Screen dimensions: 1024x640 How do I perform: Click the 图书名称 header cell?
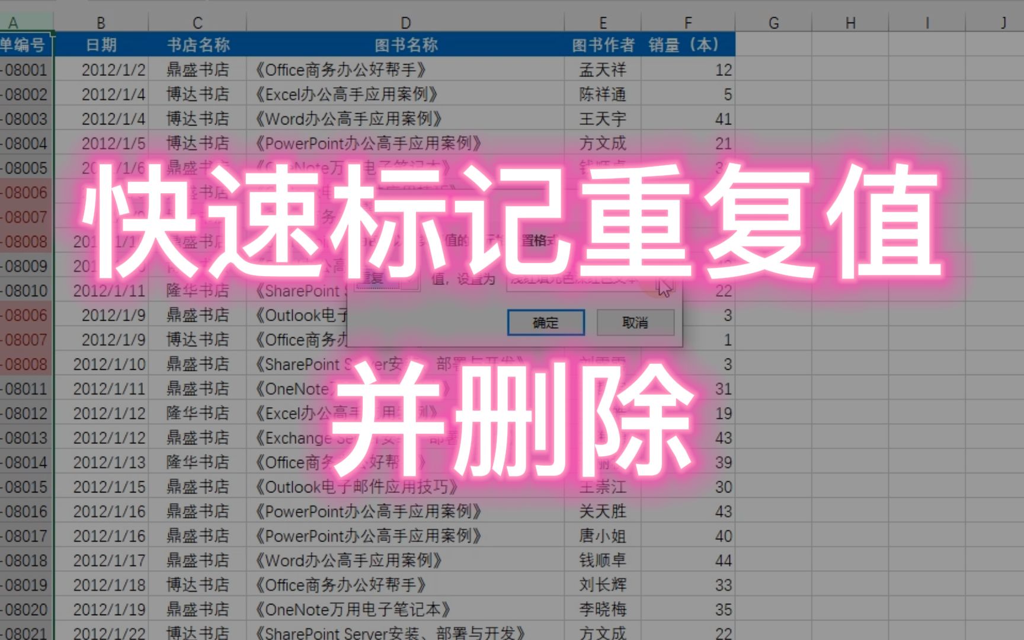point(405,44)
